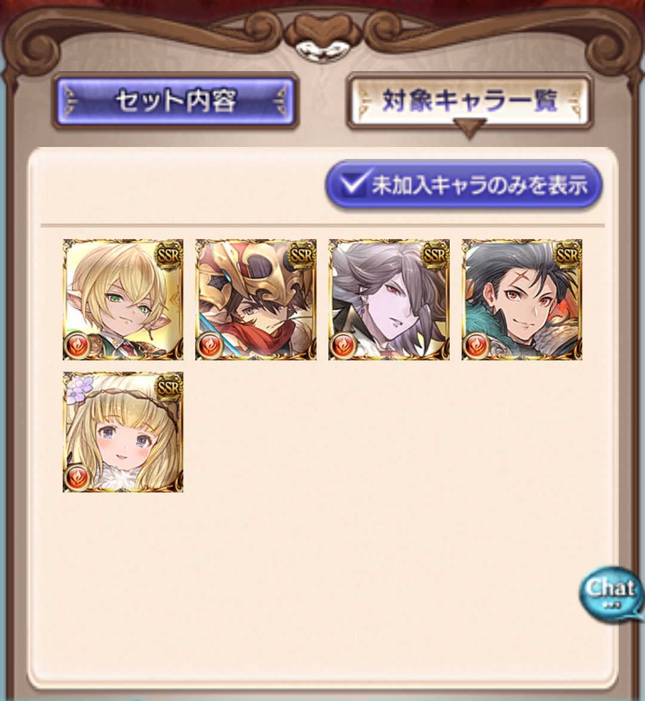Select the scarred black-haired character portrait

click(522, 299)
